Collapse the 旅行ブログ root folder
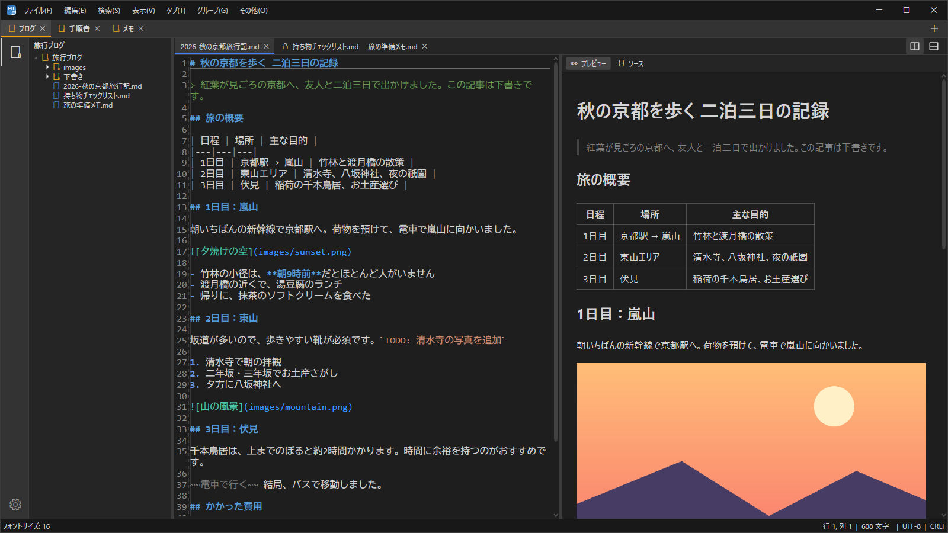The width and height of the screenshot is (948, 533). 36,57
